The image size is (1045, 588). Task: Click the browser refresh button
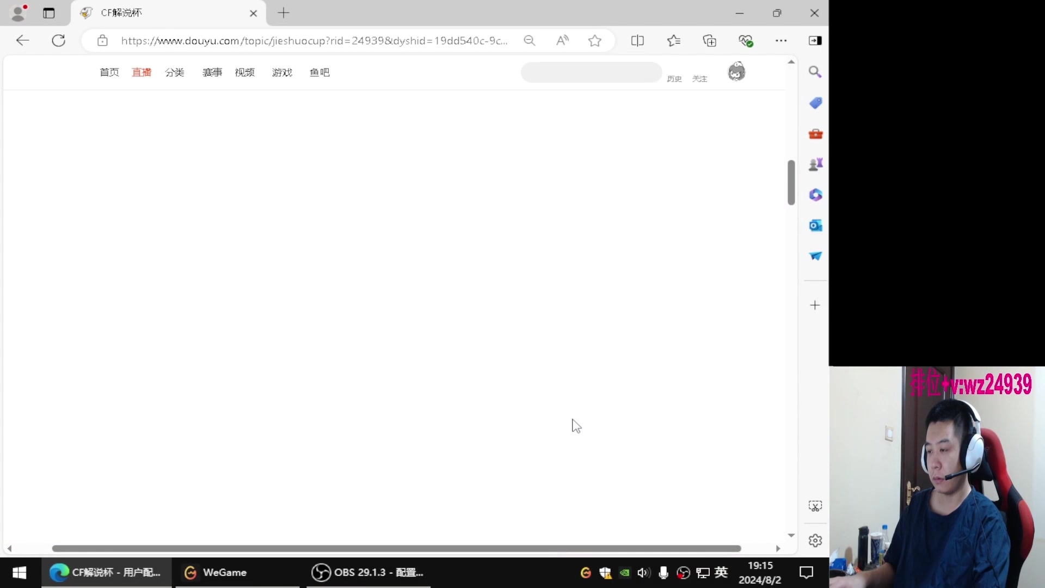tap(58, 40)
